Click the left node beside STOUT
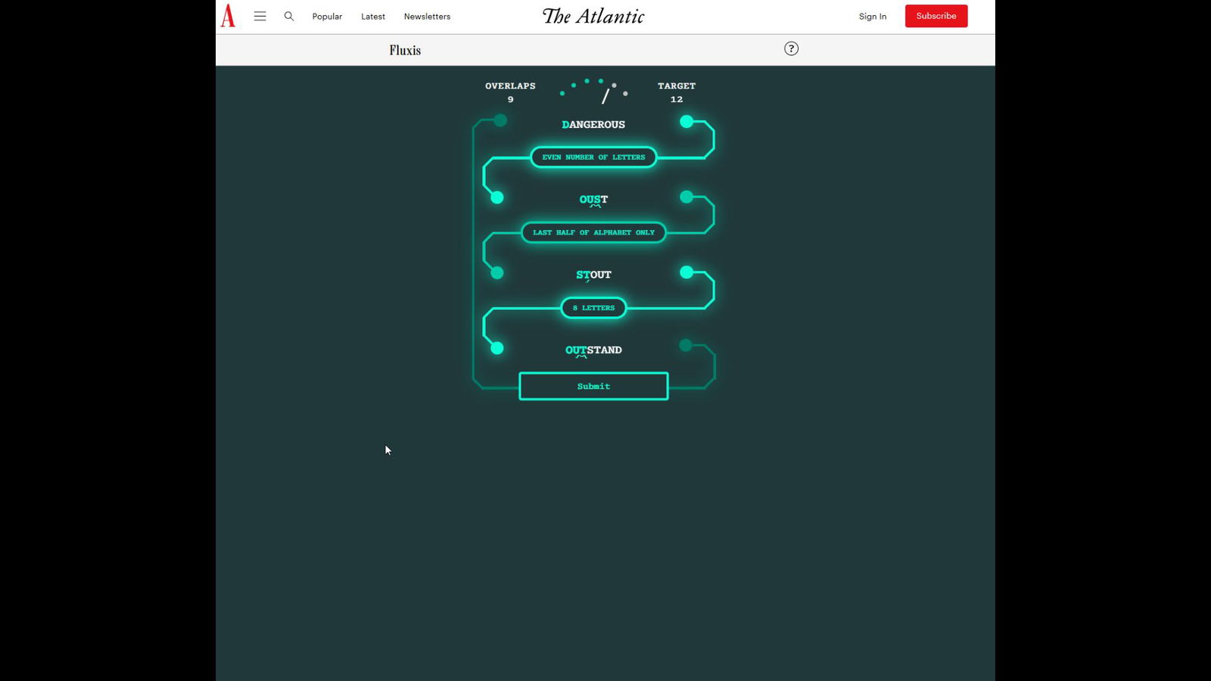 pos(497,273)
